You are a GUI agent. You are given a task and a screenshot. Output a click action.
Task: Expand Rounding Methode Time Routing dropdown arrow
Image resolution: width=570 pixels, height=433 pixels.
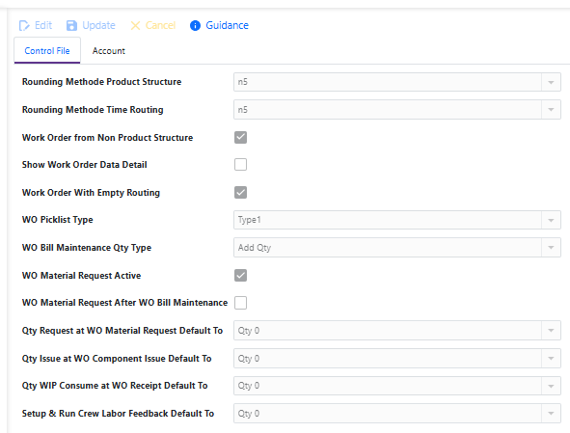[x=551, y=110]
